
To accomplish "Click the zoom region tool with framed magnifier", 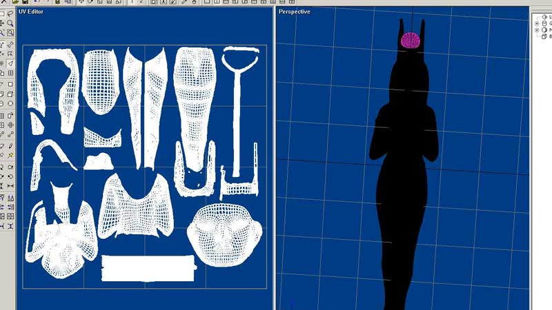I will 10,32.
